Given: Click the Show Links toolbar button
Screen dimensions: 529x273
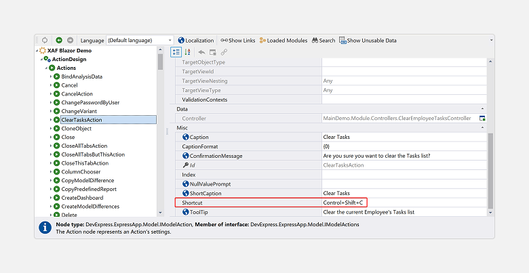Looking at the screenshot, I should click(x=237, y=41).
